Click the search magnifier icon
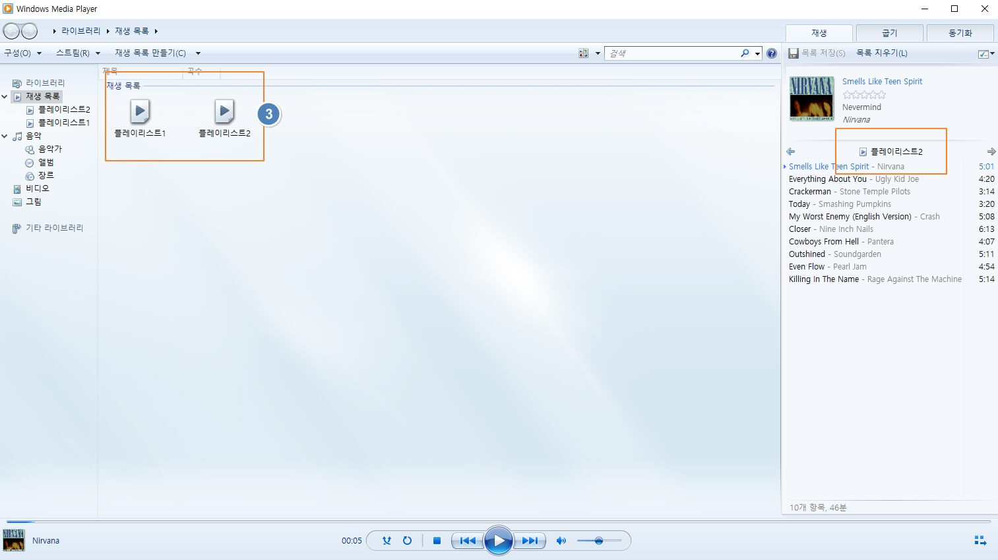Image resolution: width=998 pixels, height=560 pixels. tap(745, 53)
